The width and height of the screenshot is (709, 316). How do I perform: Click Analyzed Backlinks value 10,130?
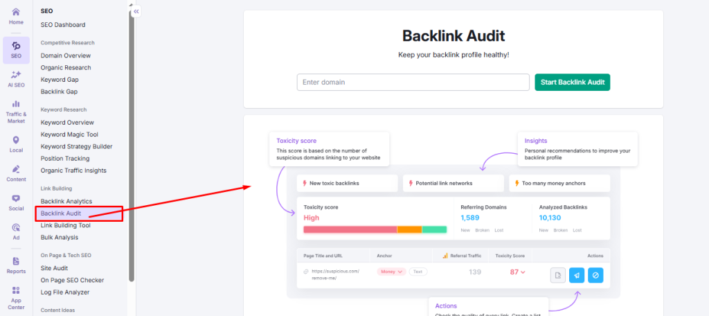click(550, 218)
